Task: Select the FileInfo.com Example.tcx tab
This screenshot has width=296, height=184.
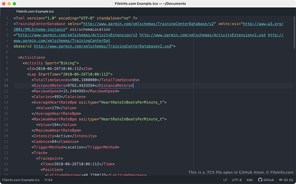Action: tap(35, 12)
